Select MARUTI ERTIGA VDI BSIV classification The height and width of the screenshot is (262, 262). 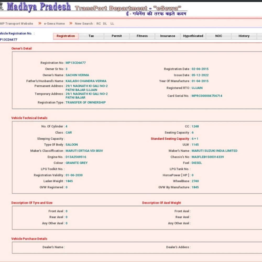[84, 151]
